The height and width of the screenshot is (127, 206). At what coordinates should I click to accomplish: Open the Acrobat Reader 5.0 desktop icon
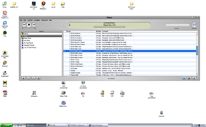5,14
